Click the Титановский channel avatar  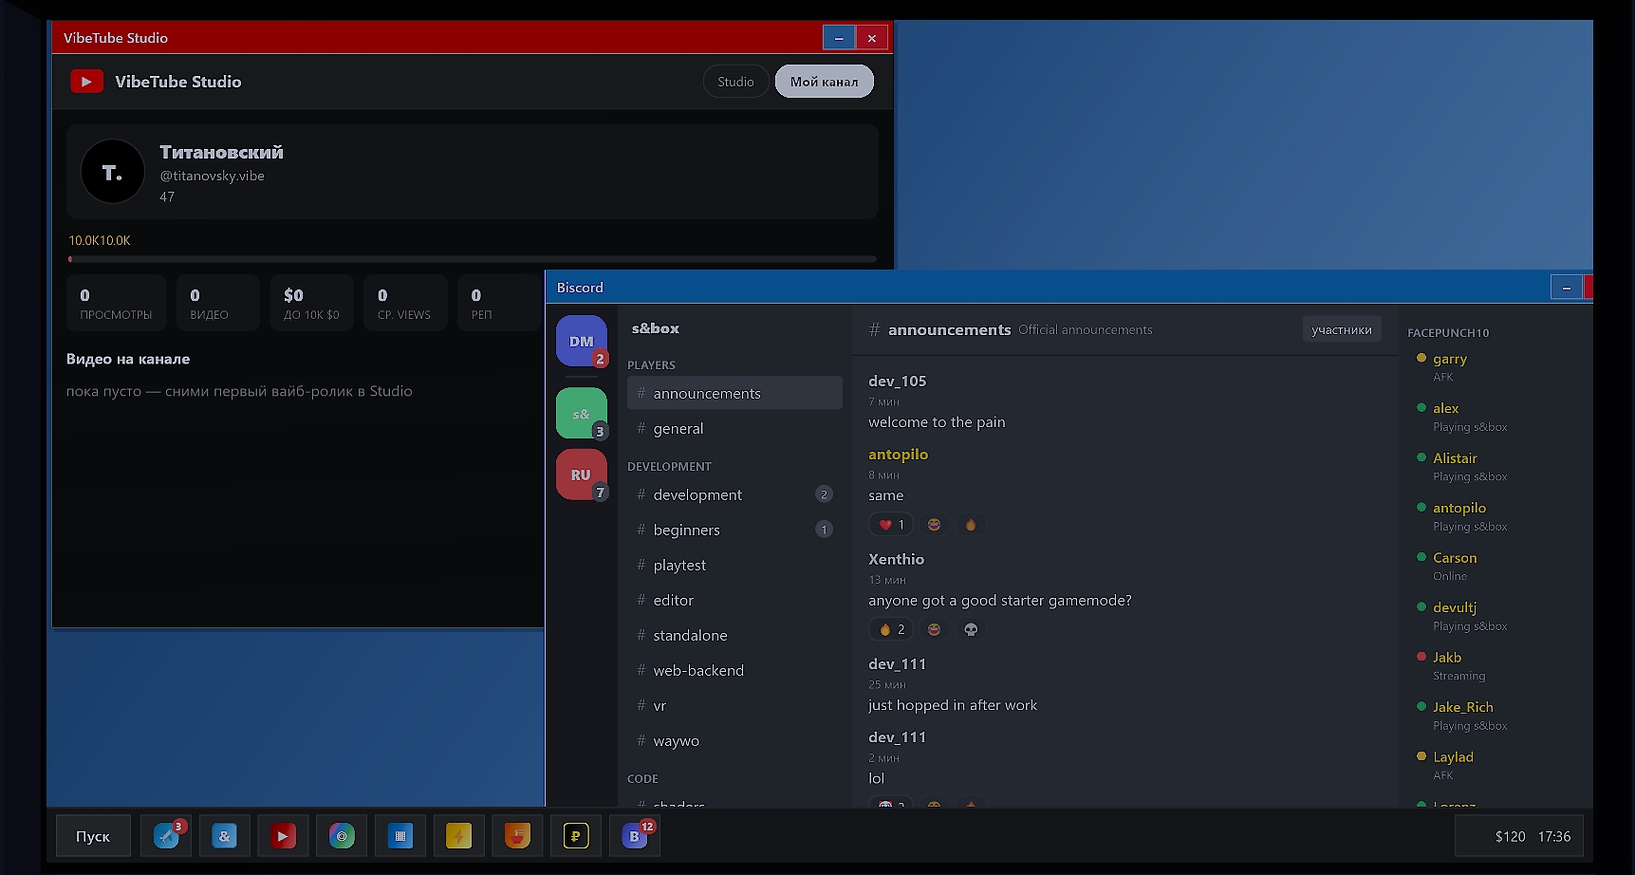tap(113, 172)
